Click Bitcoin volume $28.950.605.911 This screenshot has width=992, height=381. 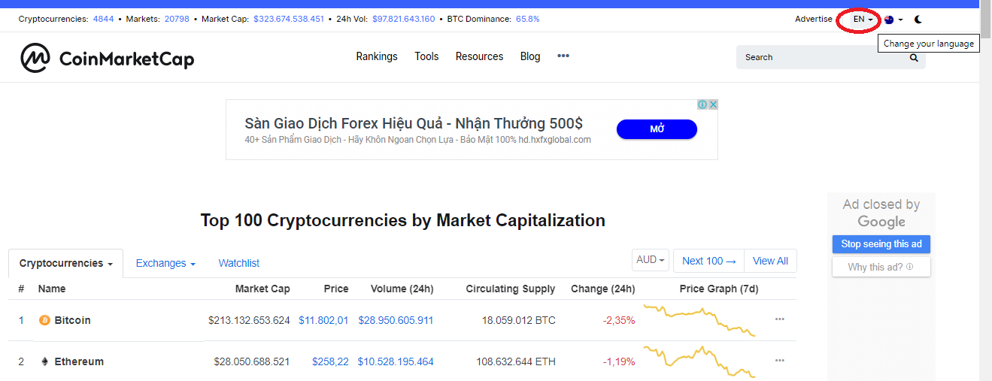396,320
